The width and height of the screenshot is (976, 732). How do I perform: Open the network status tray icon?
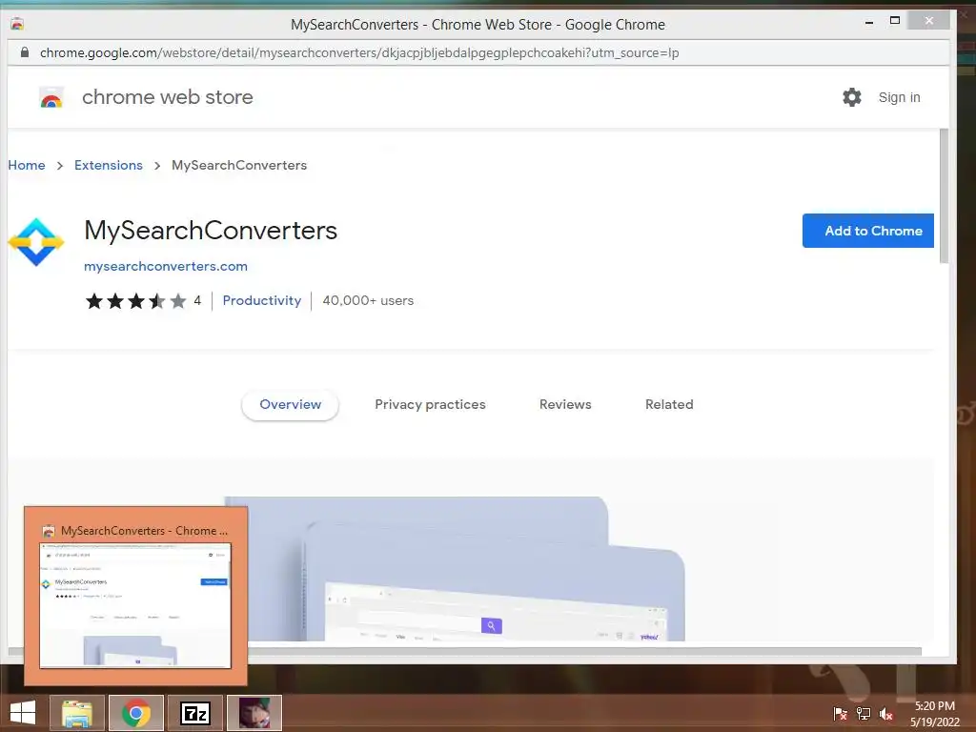864,713
